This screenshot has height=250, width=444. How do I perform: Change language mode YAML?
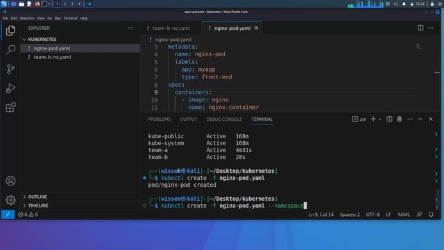[404, 215]
